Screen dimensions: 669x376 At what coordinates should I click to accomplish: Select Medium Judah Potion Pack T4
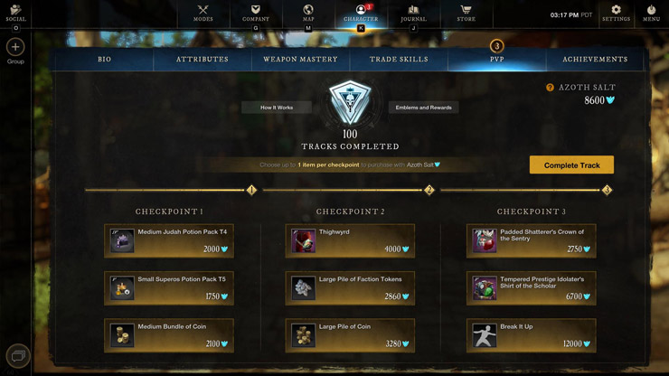coord(169,240)
